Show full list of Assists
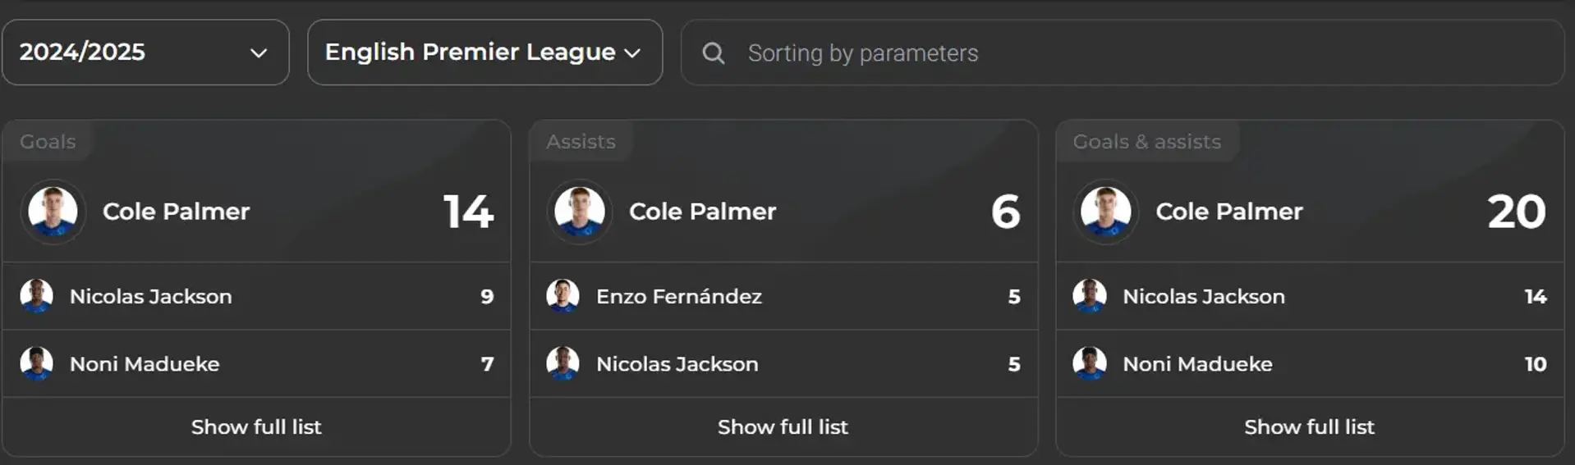The width and height of the screenshot is (1575, 465). click(x=783, y=427)
